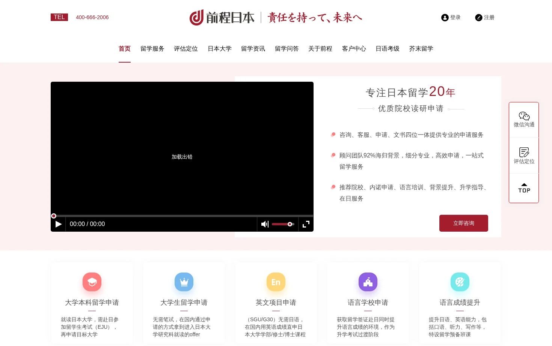Click the subtitle 优质院校读研申请
The width and height of the screenshot is (552, 346).
[411, 109]
